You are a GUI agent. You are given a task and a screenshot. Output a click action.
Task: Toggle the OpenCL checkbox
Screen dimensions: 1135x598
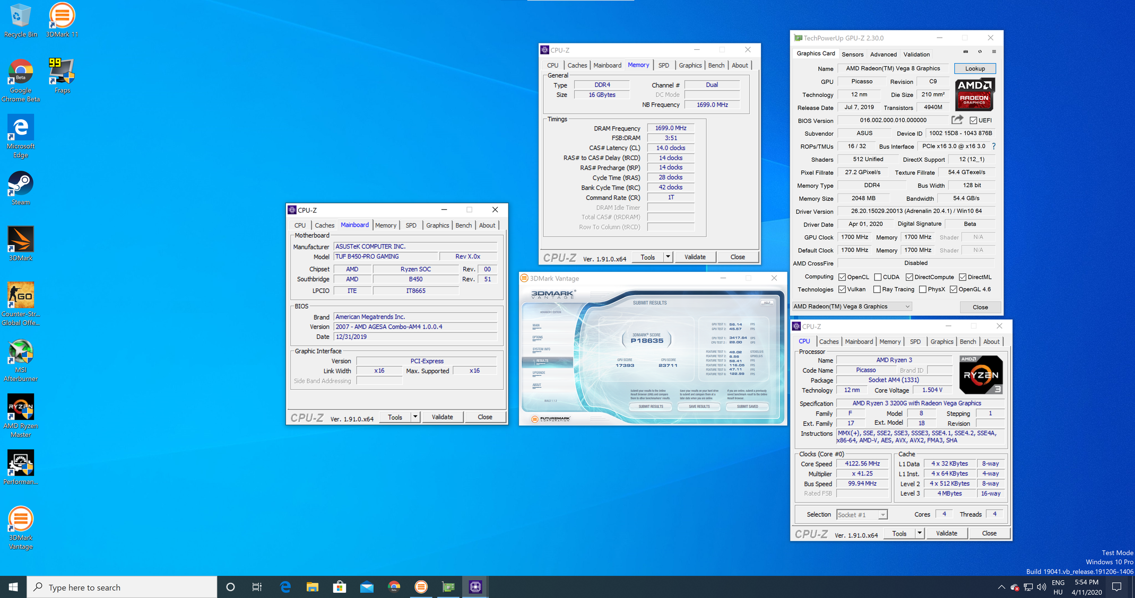coord(842,277)
